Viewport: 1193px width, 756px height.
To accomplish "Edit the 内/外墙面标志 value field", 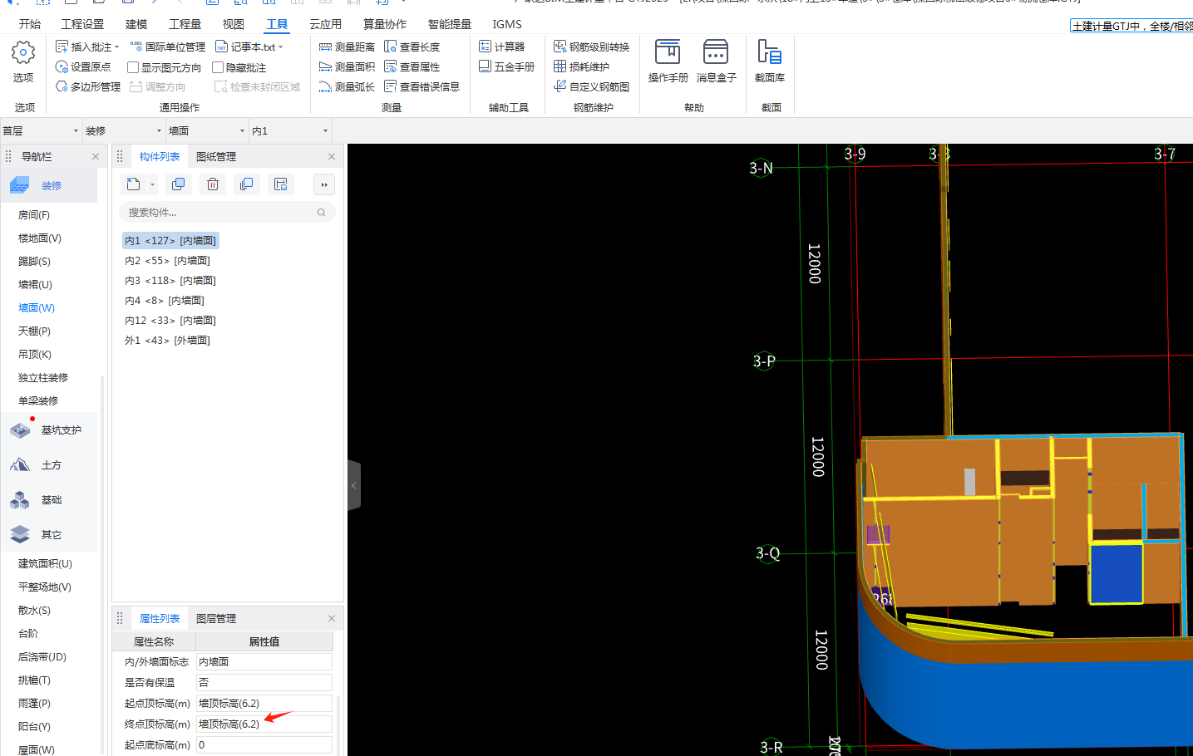I will click(x=264, y=661).
